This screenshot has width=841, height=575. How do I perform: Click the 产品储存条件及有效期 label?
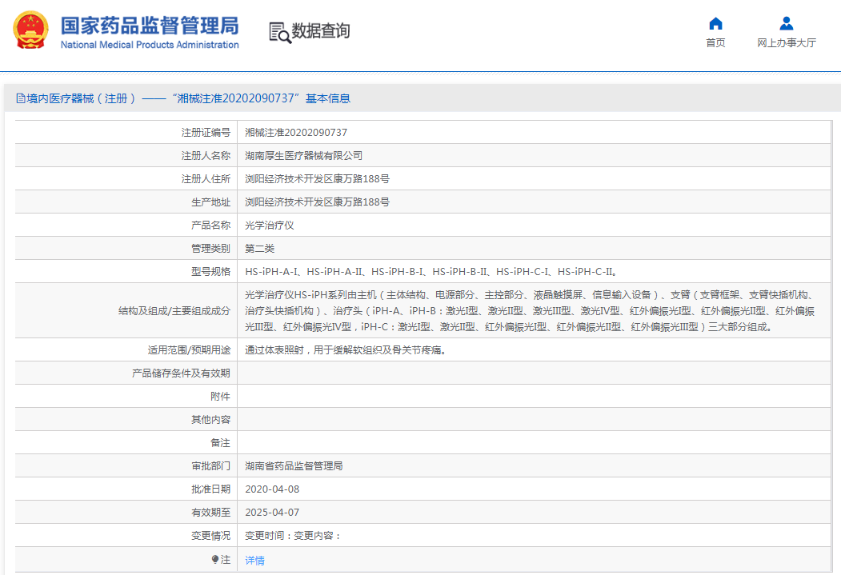182,373
